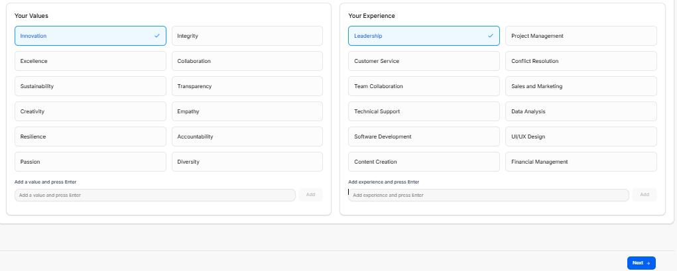The height and width of the screenshot is (271, 677).
Task: Click the 'Your Experience' heading
Action: pos(372,16)
